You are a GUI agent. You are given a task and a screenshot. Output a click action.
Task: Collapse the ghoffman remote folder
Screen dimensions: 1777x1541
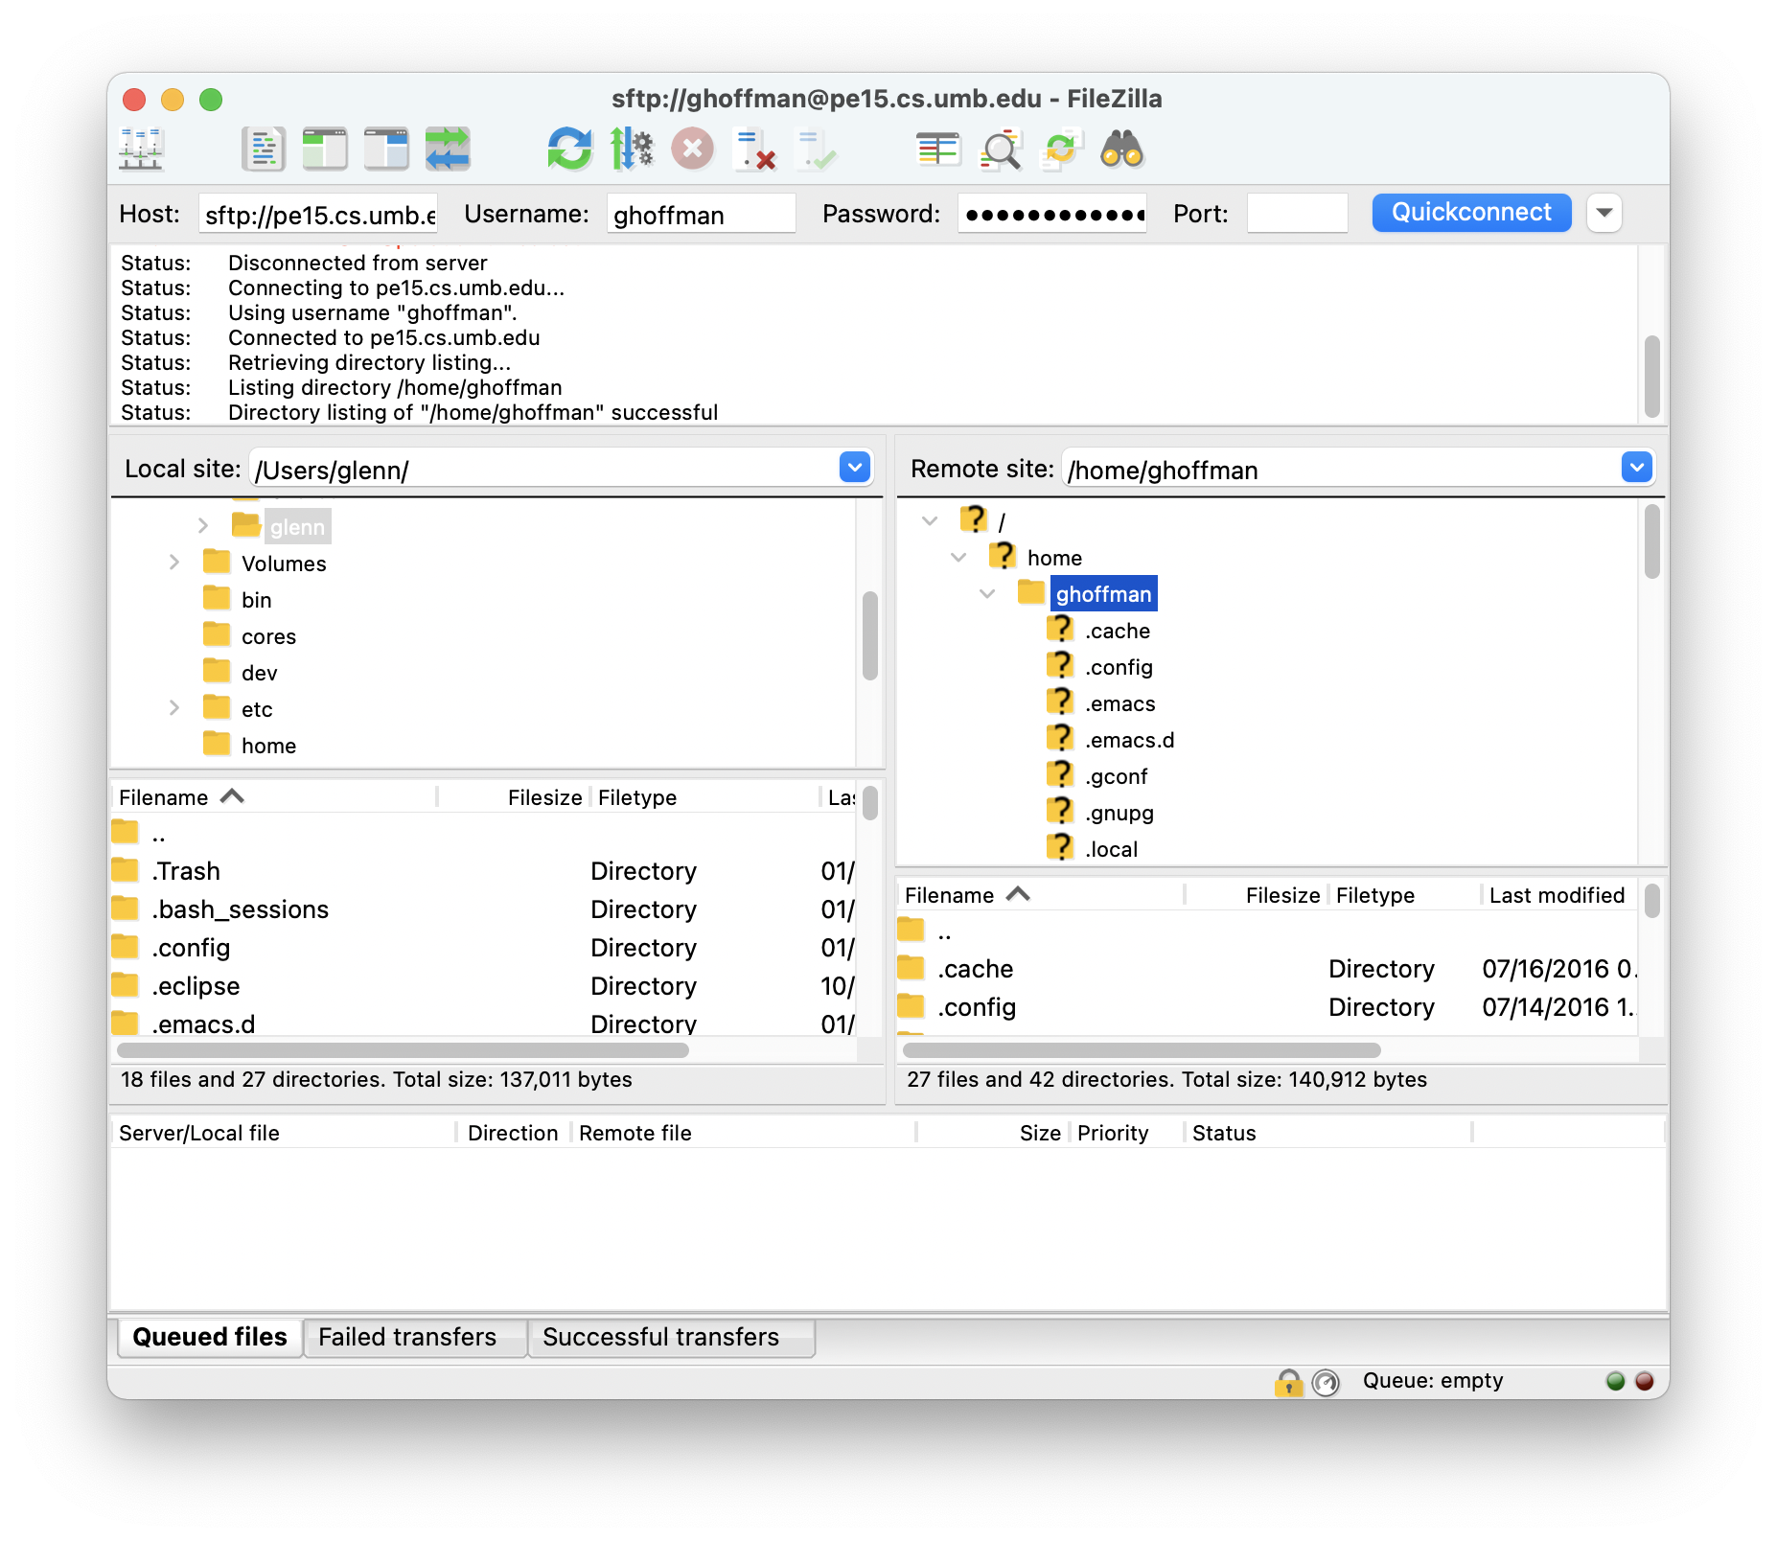pos(987,593)
